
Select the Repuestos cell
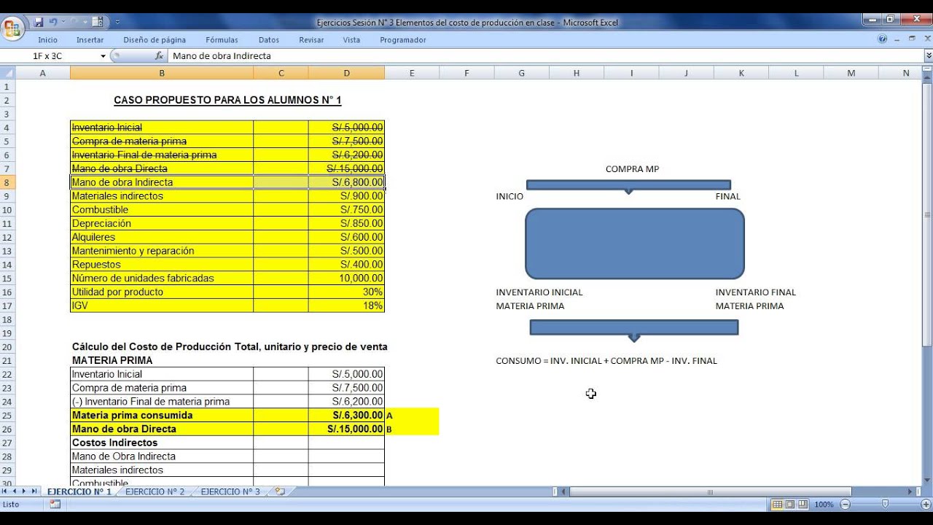pyautogui.click(x=162, y=265)
